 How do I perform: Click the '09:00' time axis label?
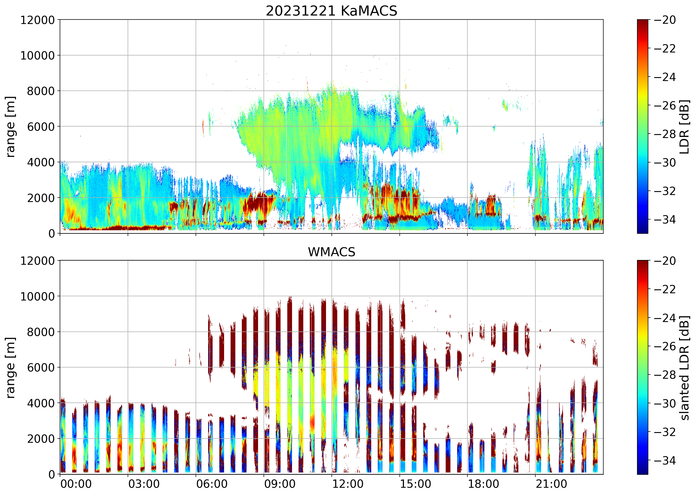coord(280,484)
